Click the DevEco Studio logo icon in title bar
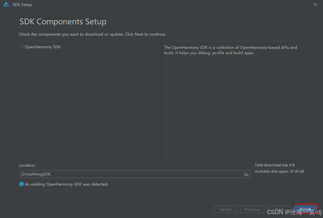This screenshot has height=218, width=323. (x=6, y=4)
